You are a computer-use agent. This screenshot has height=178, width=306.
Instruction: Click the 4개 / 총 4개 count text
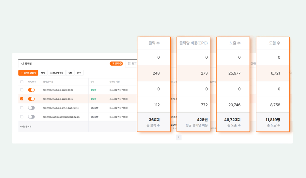26,126
